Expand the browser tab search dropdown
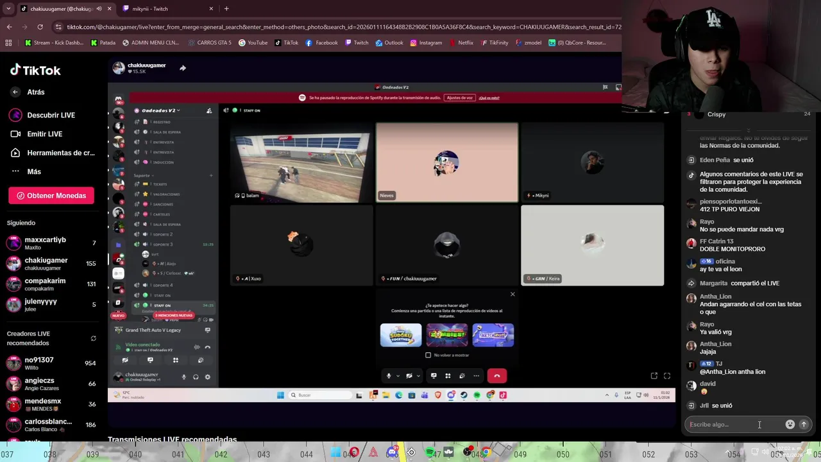 tap(8, 9)
